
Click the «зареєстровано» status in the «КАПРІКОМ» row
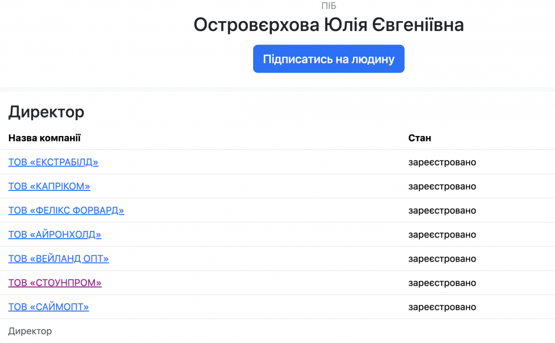[442, 186]
